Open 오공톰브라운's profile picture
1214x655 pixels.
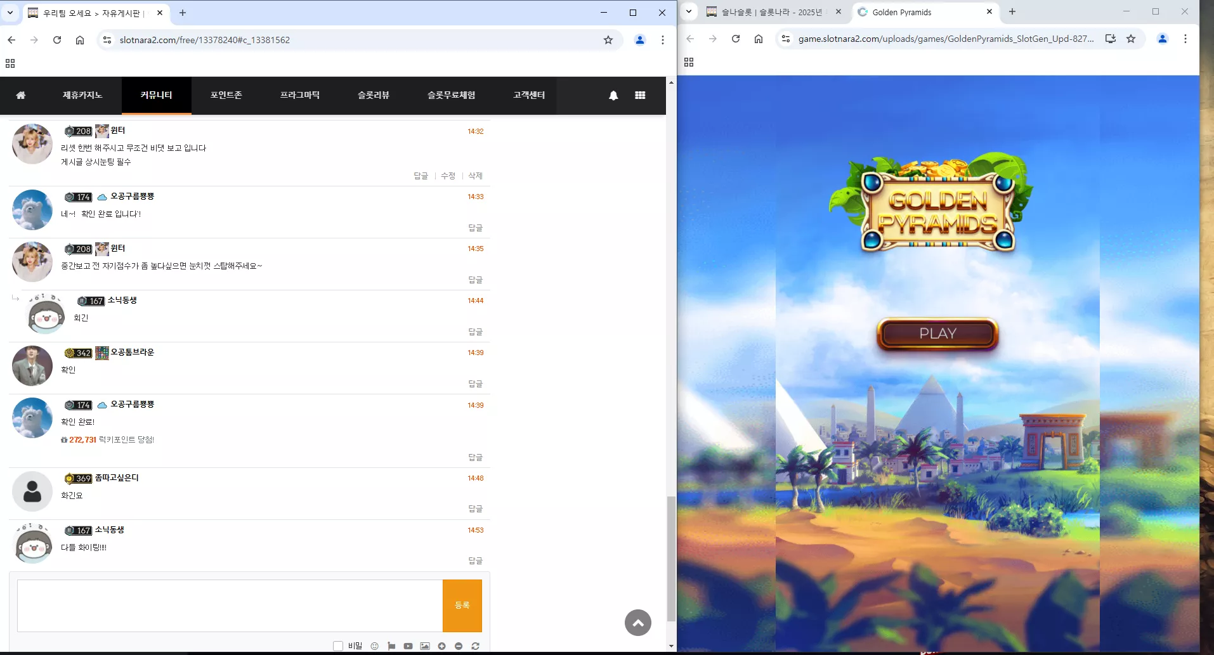coord(32,366)
